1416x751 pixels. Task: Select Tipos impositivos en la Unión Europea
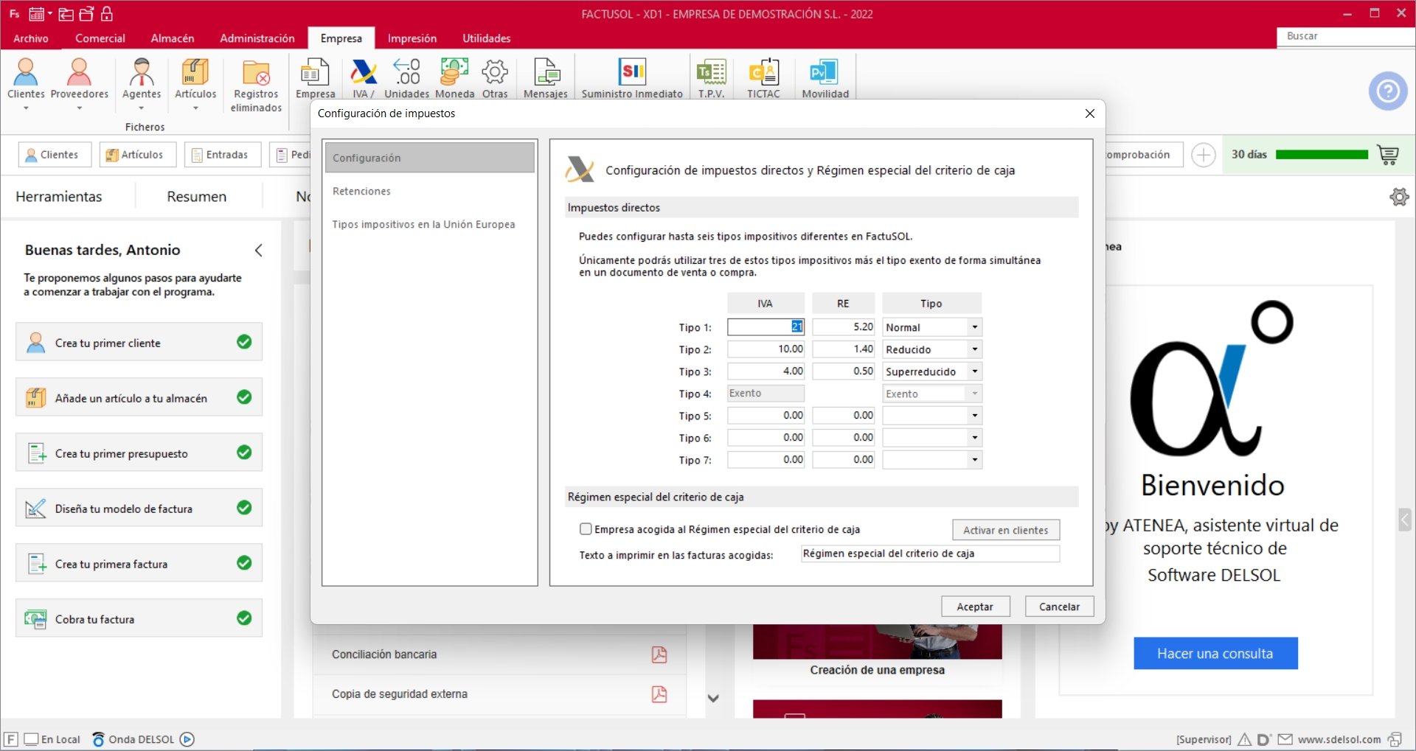tap(429, 224)
